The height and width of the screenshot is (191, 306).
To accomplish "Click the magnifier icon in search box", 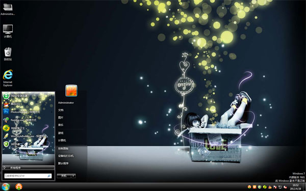I will click(x=49, y=176).
